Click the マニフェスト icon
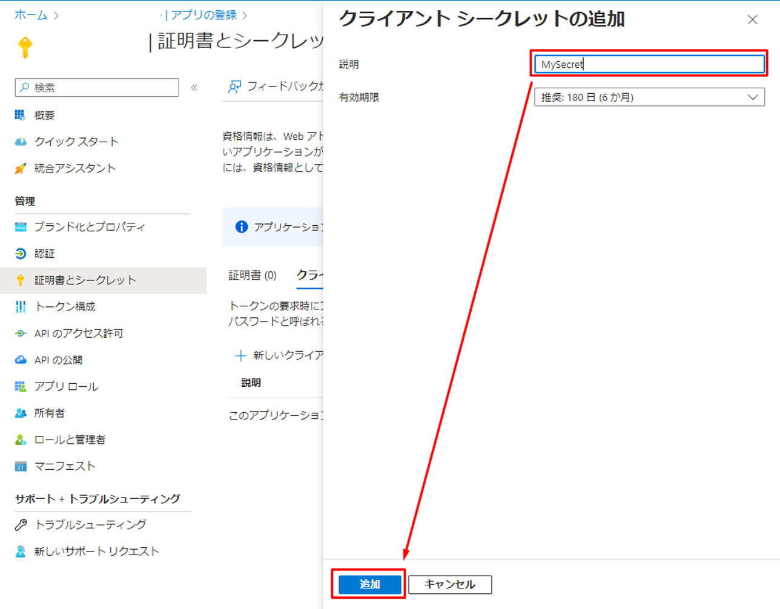 tap(21, 466)
